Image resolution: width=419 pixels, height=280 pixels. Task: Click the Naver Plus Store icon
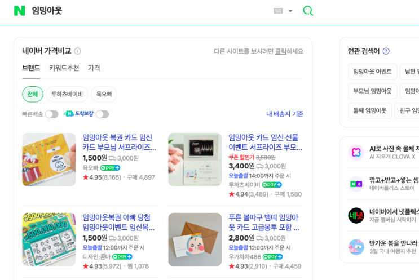356,184
